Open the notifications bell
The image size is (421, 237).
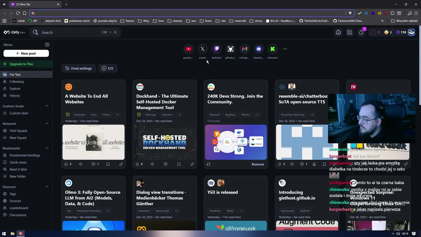pos(361,32)
